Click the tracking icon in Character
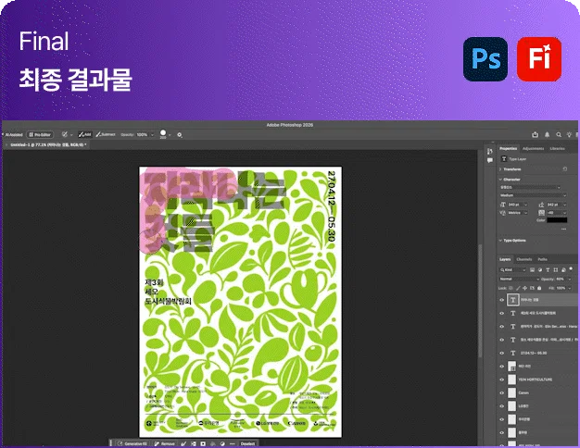This screenshot has width=580, height=448. [x=541, y=213]
